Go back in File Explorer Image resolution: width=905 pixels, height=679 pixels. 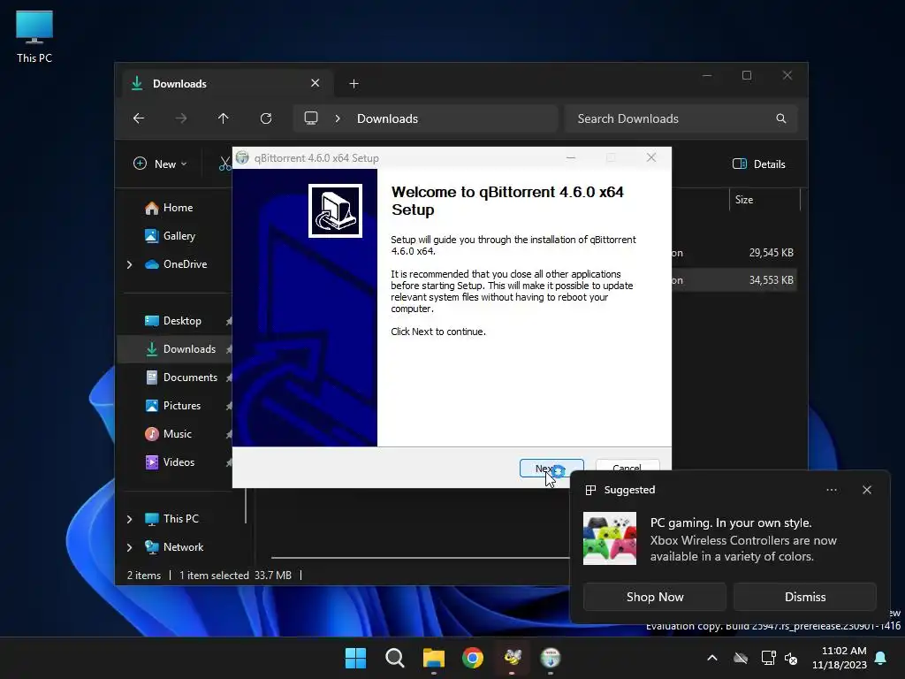click(x=139, y=118)
